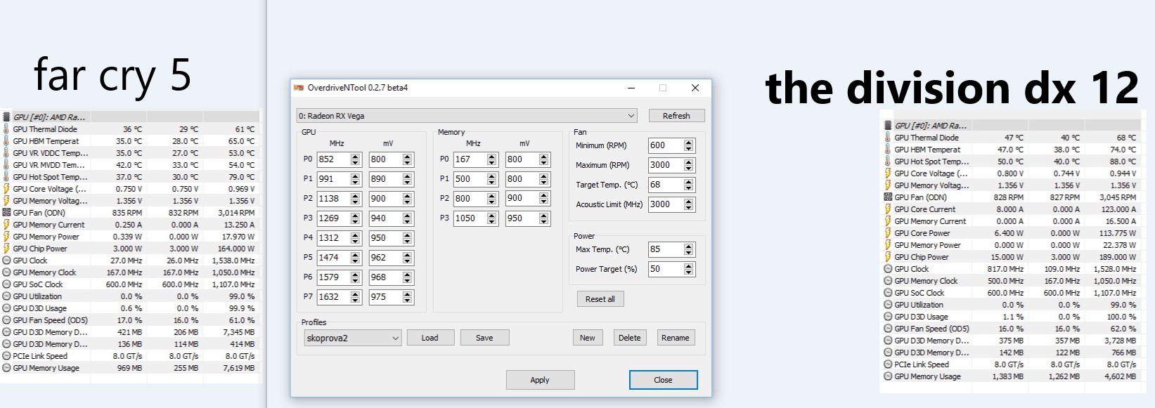The image size is (1155, 408).
Task: Click the Power Target (%) spinner arrows
Action: 688,269
